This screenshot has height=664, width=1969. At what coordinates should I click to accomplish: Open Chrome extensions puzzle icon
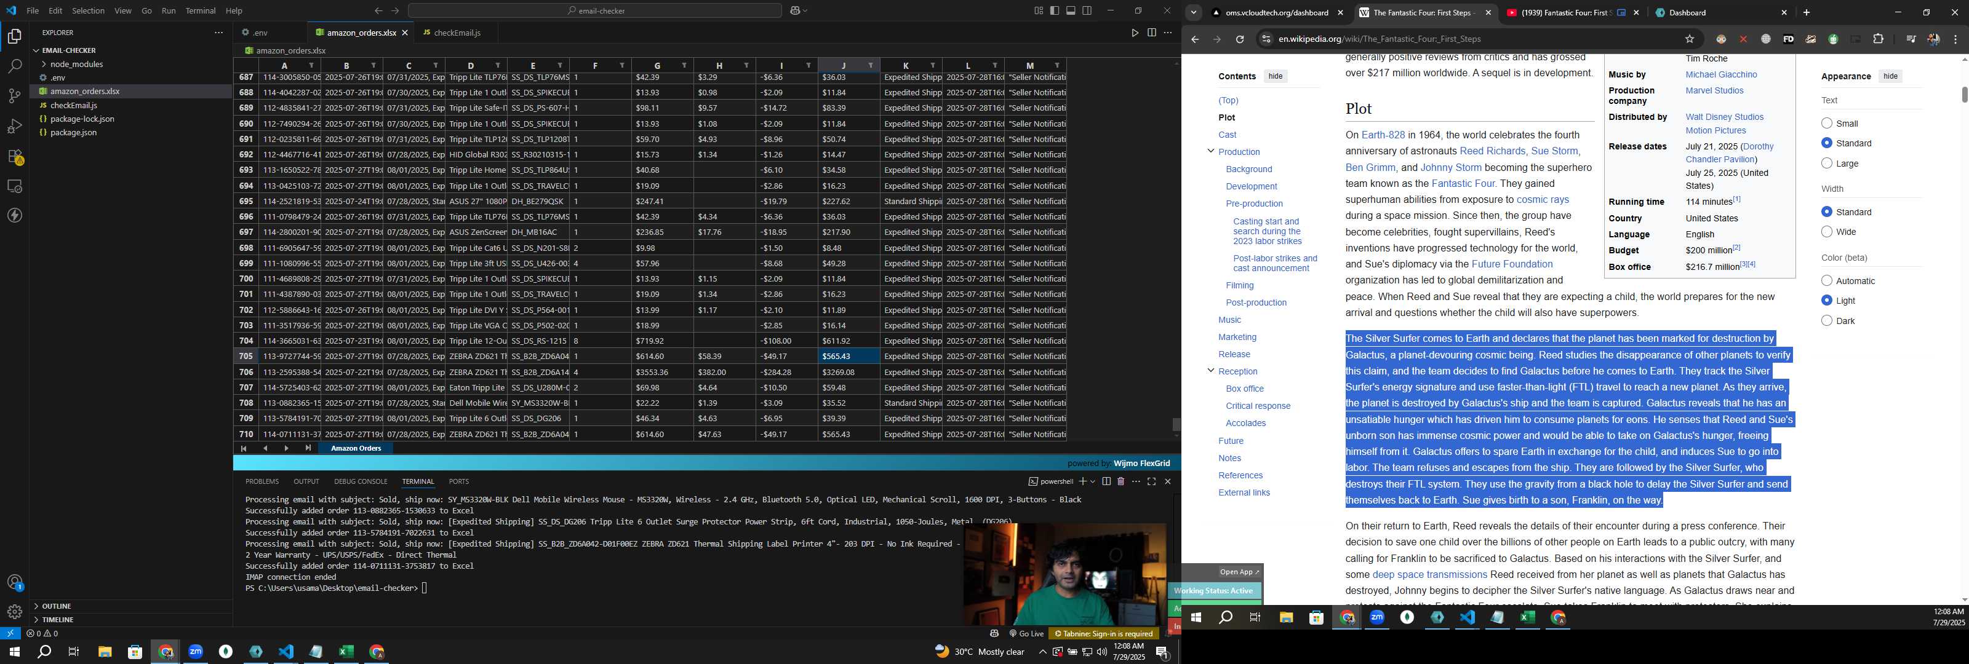[x=1878, y=40]
